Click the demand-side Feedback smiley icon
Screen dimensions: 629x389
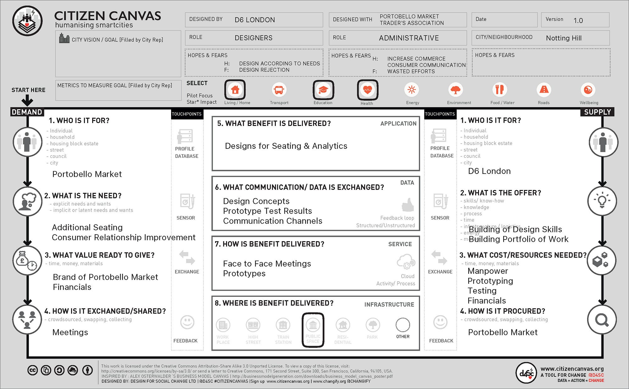pos(187,322)
